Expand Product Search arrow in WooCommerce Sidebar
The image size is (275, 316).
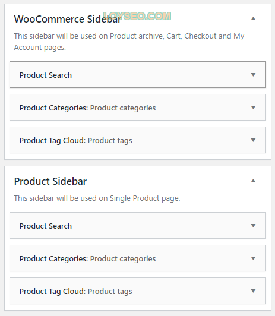(253, 75)
